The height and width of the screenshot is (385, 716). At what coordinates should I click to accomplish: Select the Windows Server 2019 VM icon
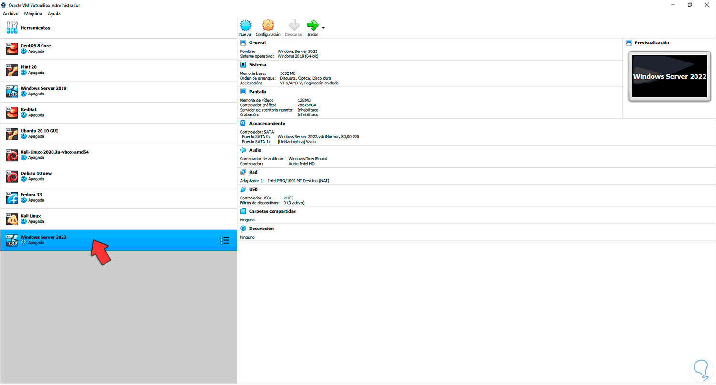coord(12,91)
